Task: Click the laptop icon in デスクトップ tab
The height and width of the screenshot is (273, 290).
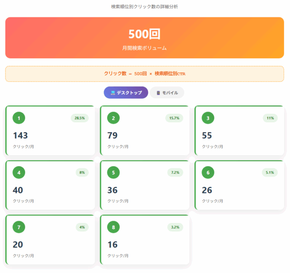Action: pyautogui.click(x=113, y=92)
